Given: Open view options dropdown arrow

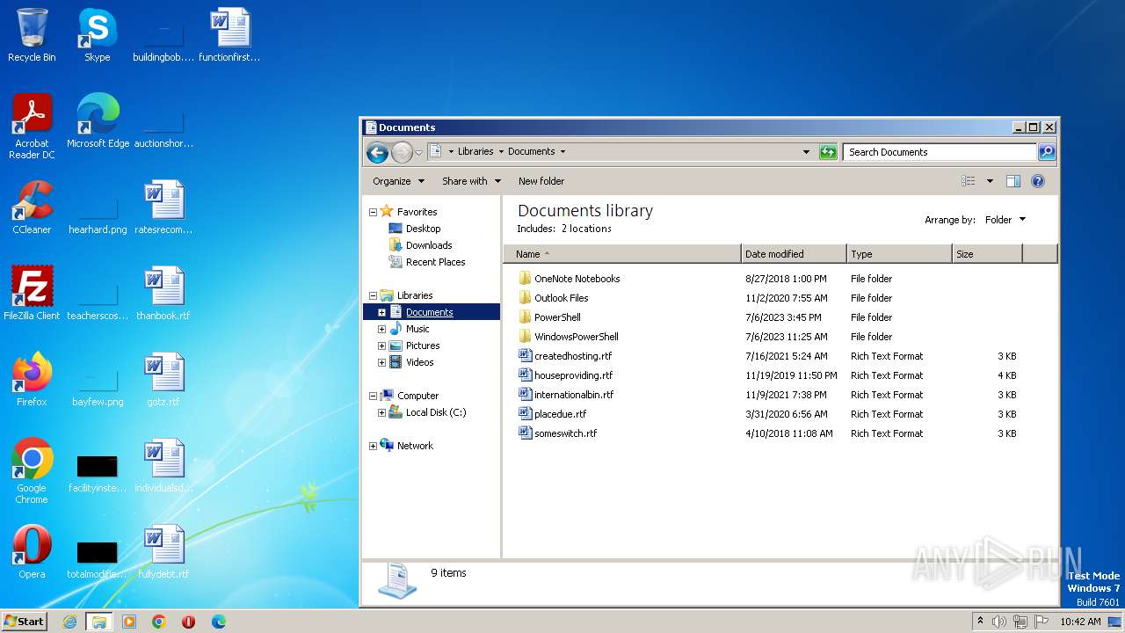Looking at the screenshot, I should pyautogui.click(x=990, y=181).
